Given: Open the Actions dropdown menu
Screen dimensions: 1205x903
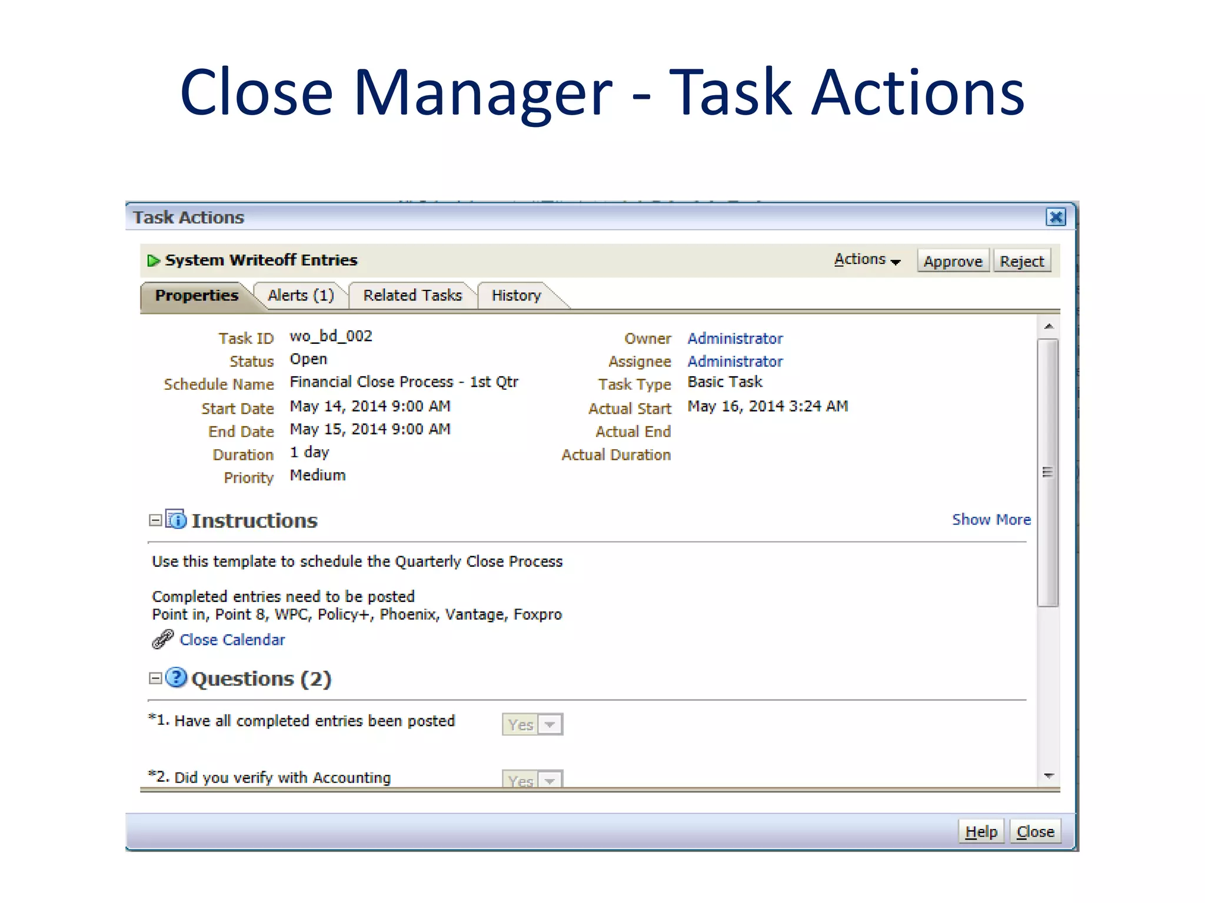Looking at the screenshot, I should pyautogui.click(x=867, y=259).
